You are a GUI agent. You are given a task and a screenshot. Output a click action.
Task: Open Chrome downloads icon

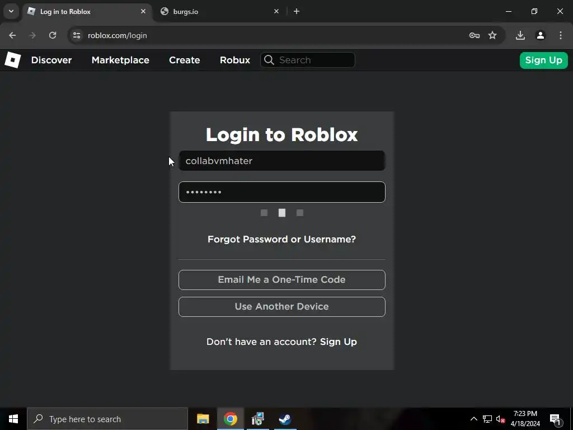point(520,35)
